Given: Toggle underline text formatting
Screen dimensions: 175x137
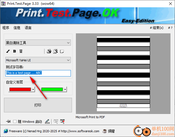Looking at the screenshot, I should click(21, 51).
